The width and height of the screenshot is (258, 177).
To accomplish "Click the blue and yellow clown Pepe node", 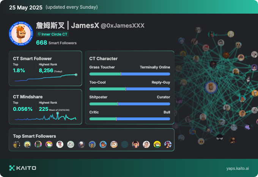I will click(192, 131).
